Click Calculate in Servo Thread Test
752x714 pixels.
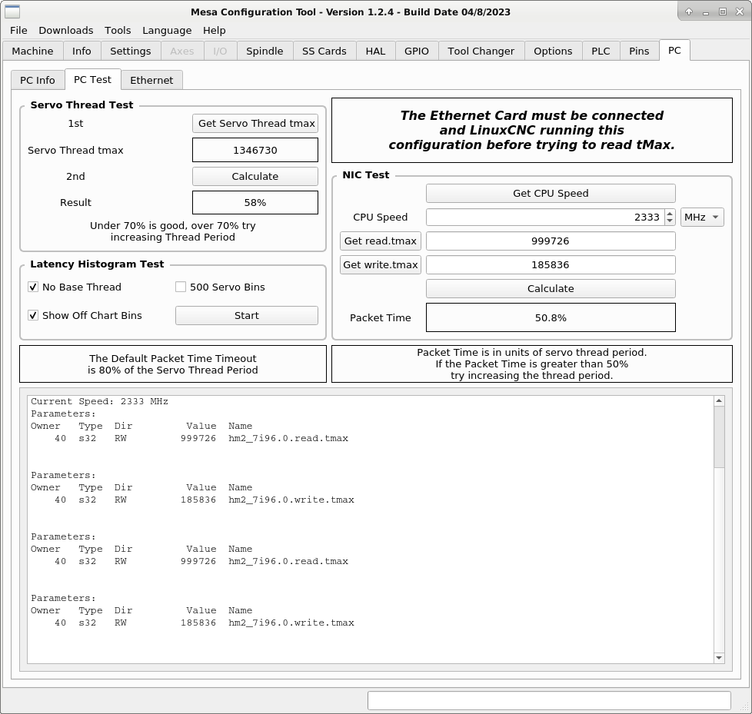click(255, 177)
